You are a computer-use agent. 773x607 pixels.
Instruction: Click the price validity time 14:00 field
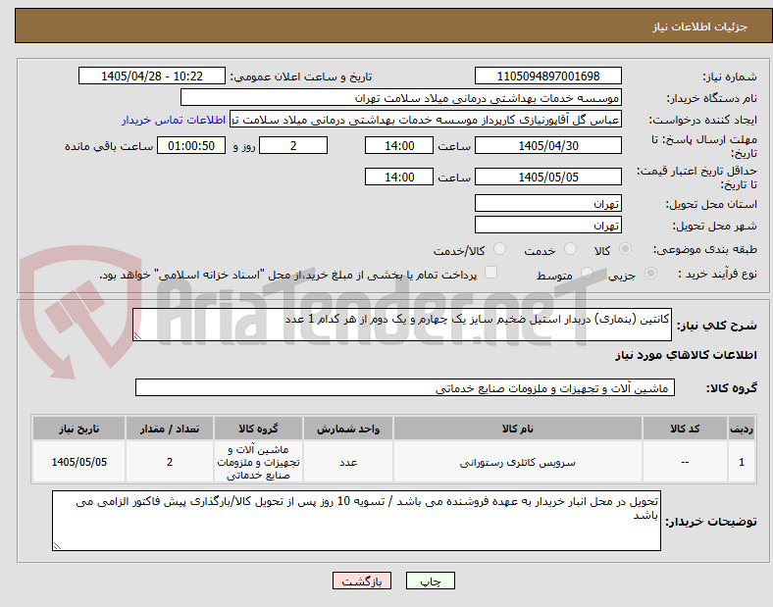pos(399,177)
